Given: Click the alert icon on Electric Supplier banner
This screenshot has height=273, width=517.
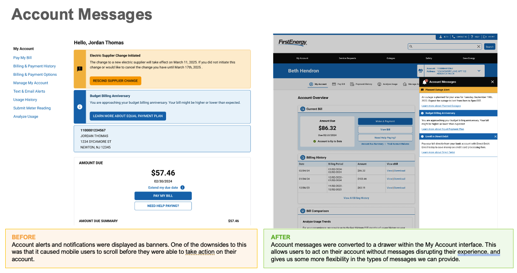Looking at the screenshot, I should coord(80,69).
